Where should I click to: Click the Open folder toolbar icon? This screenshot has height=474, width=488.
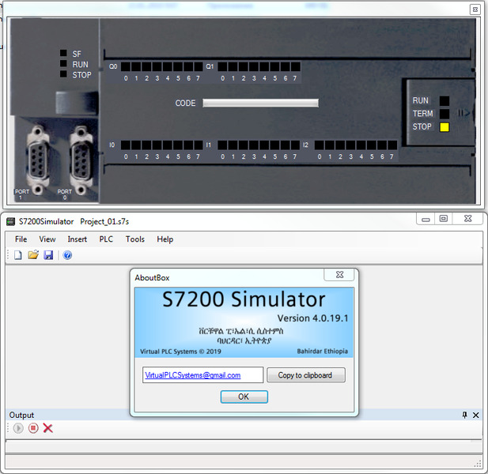coord(33,255)
